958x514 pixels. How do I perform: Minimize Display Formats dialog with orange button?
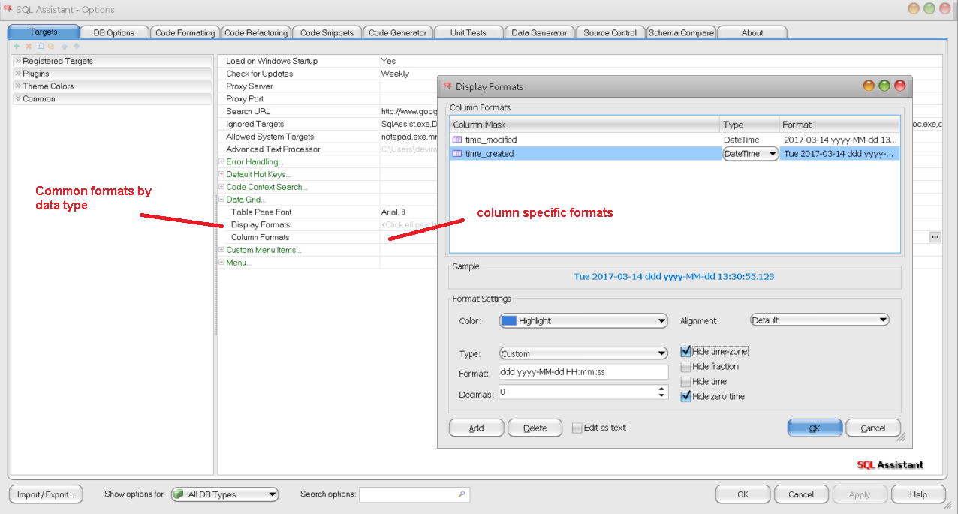pos(869,86)
